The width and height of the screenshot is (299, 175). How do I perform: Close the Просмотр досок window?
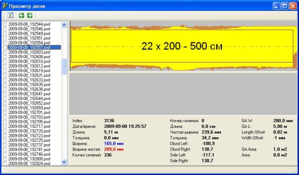point(293,6)
